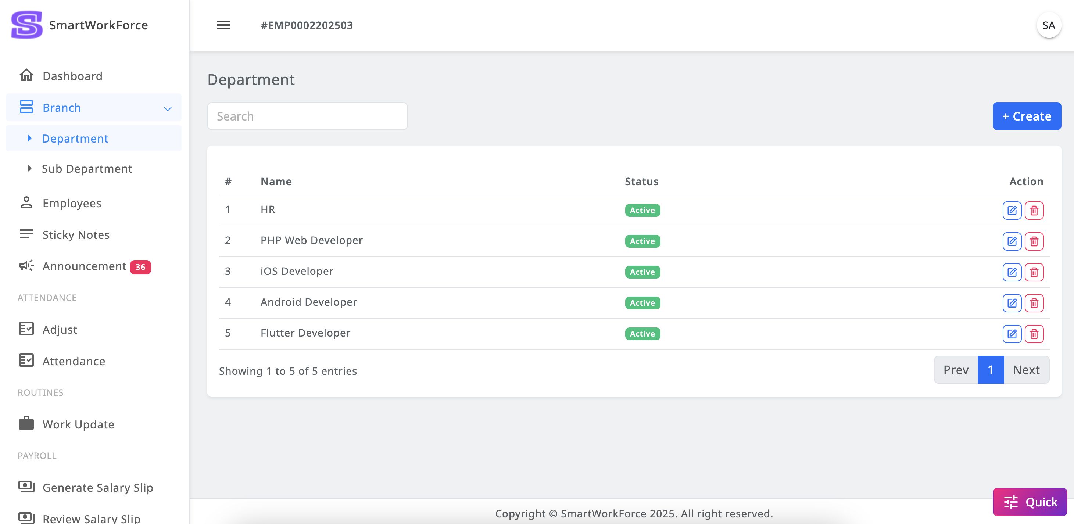Image resolution: width=1074 pixels, height=524 pixels.
Task: Edit the iOS Developer department
Action: coord(1012,272)
